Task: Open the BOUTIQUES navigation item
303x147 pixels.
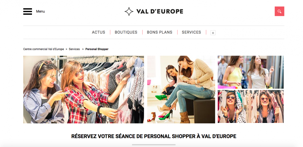Action: (x=126, y=32)
